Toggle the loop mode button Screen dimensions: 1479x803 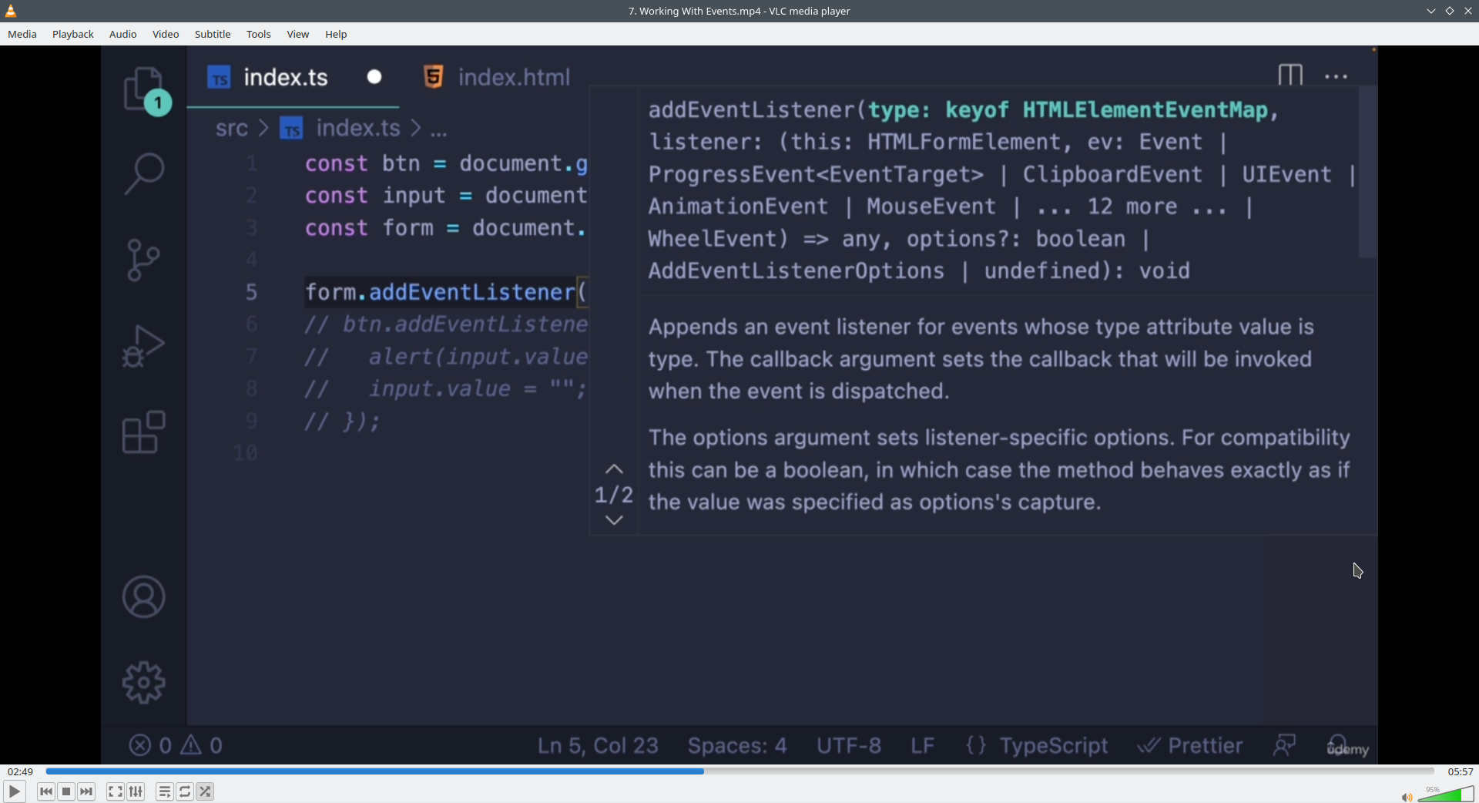[x=185, y=791]
